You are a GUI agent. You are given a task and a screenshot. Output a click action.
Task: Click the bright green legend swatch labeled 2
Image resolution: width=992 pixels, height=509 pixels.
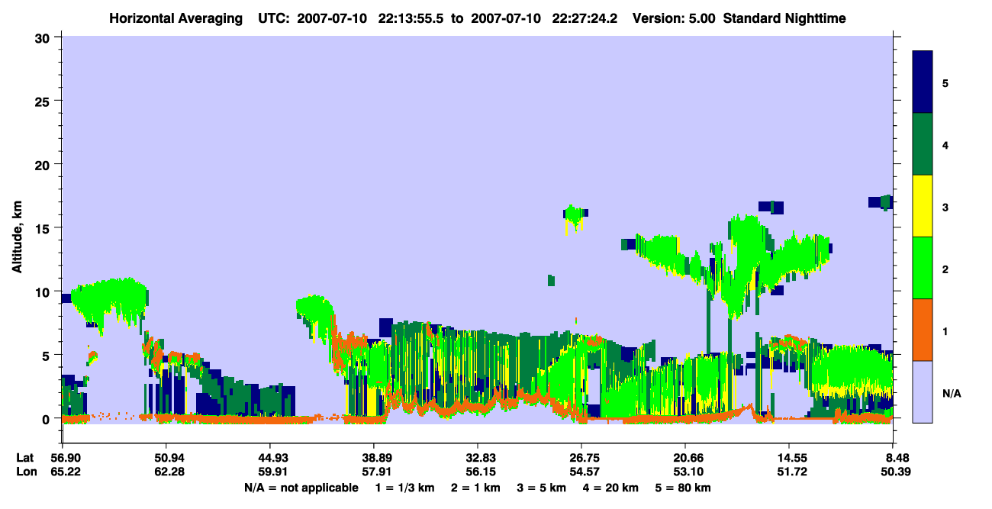point(923,268)
